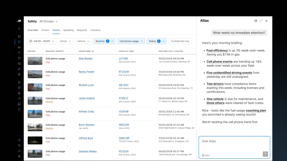Open driver Randy Fowler link
The width and height of the screenshot is (287, 161).
point(87,72)
